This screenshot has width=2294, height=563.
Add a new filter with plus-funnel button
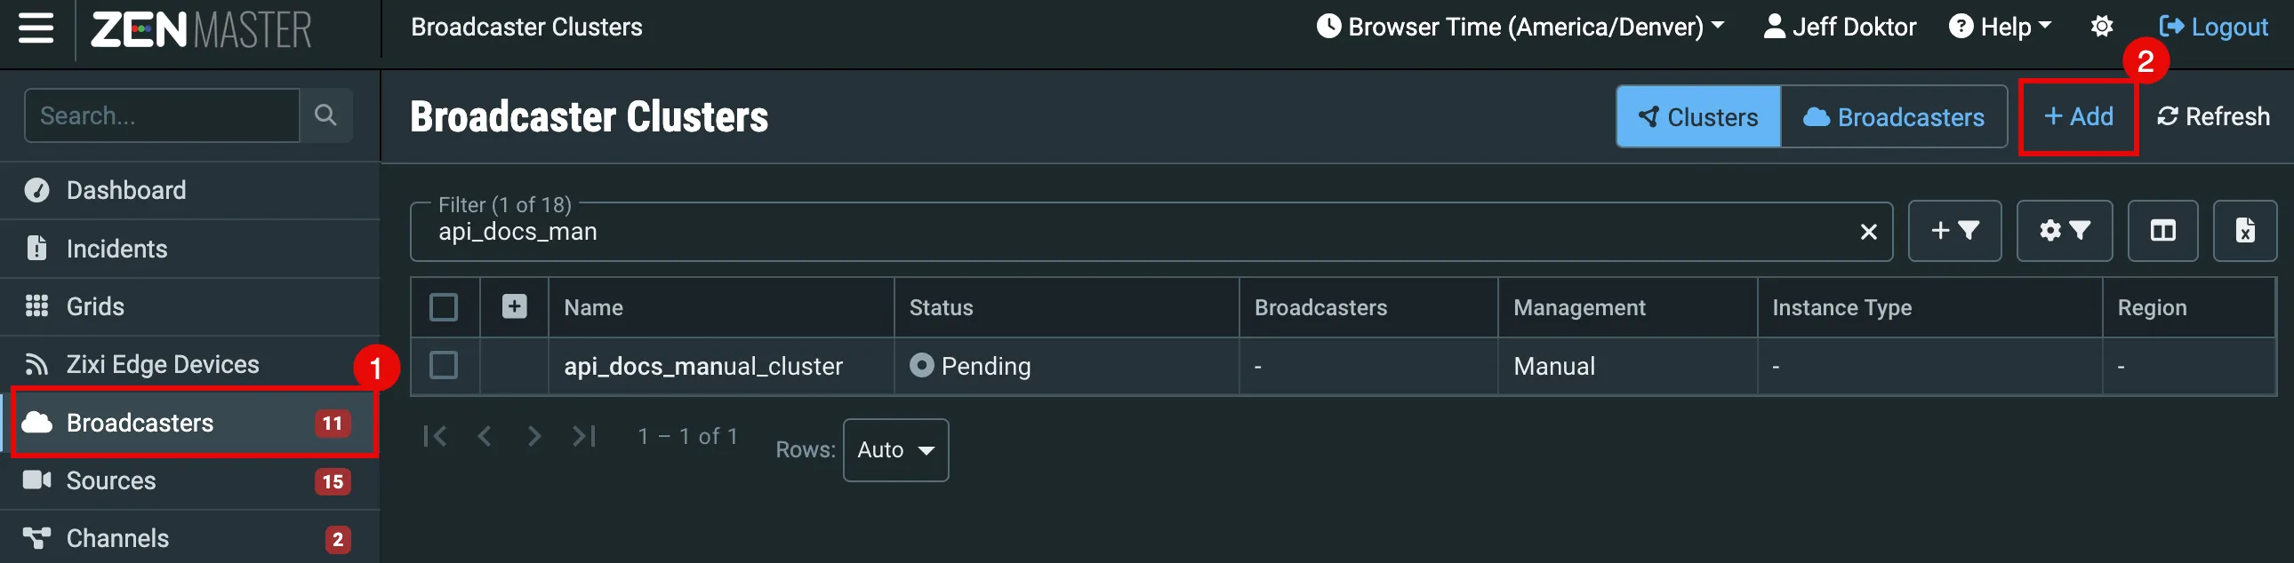pos(1954,231)
